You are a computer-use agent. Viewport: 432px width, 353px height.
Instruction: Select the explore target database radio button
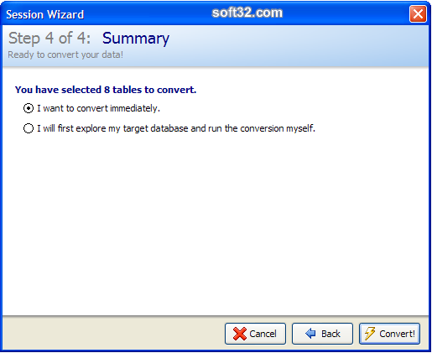point(29,128)
